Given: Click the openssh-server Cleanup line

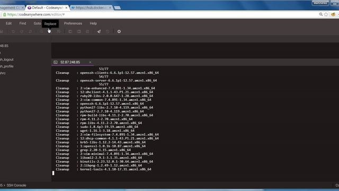Looking at the screenshot, I should [x=106, y=80].
